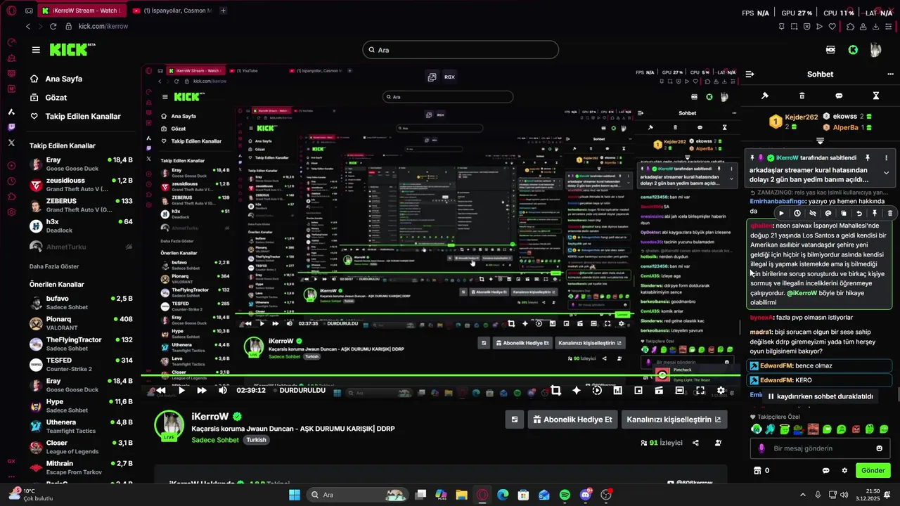Click the play icon in message hover toolbar
Image resolution: width=900 pixels, height=506 pixels.
click(x=782, y=213)
